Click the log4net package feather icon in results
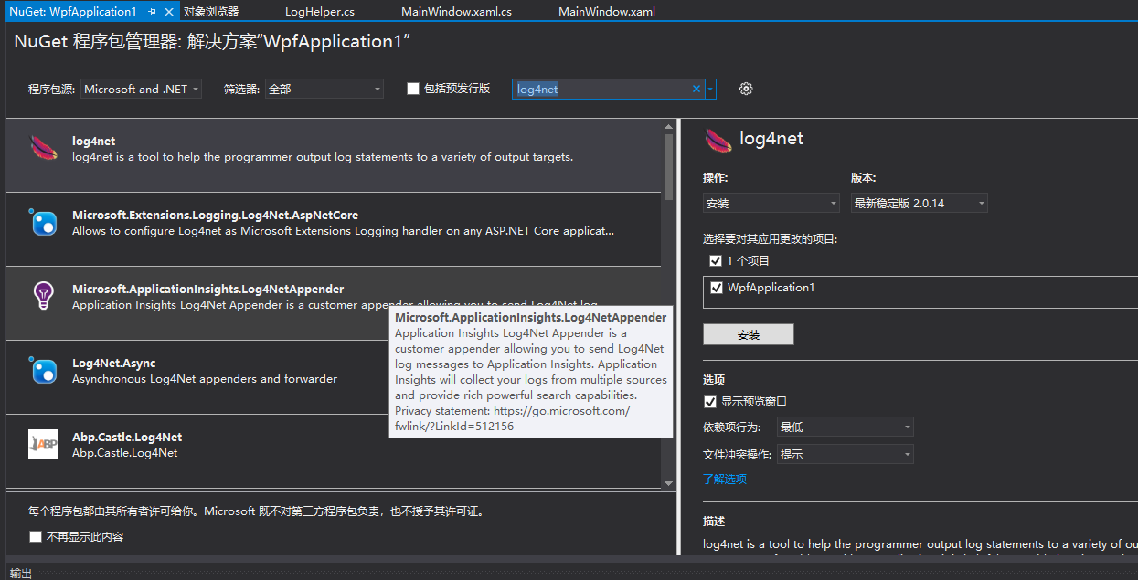 click(43, 148)
